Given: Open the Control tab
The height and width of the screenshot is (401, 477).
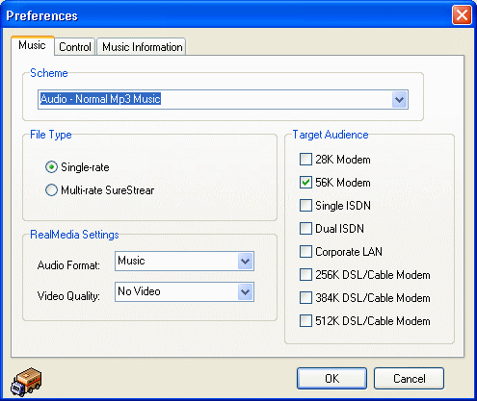Looking at the screenshot, I should [75, 47].
